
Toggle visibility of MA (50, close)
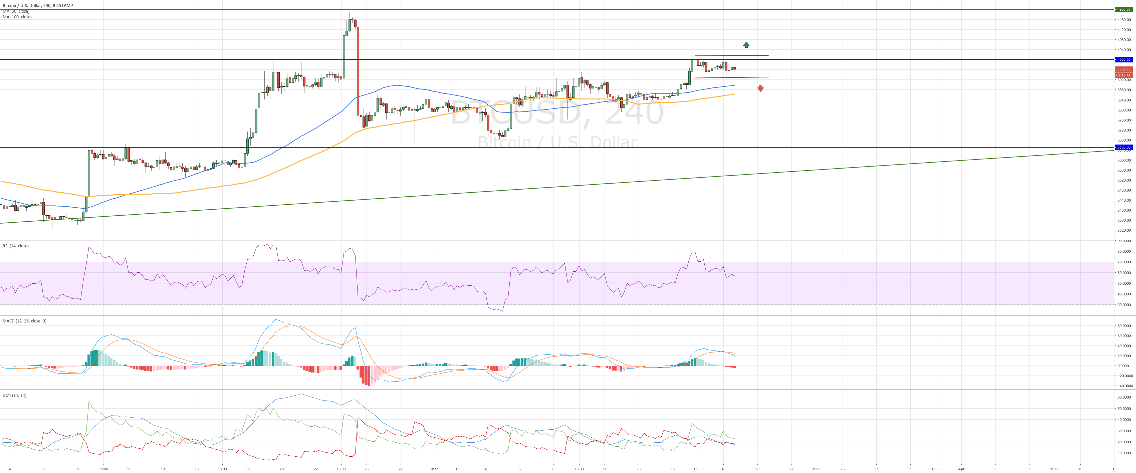tap(16, 11)
